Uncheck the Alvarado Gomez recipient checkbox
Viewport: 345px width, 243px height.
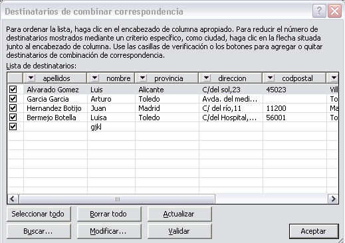pos(13,90)
